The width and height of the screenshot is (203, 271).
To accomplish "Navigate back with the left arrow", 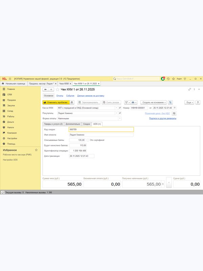I will click(46, 89).
